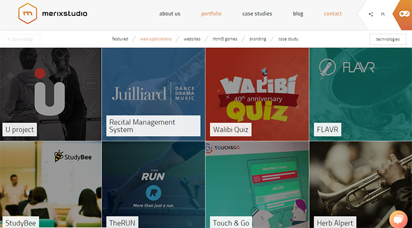412x228 pixels.
Task: Click the U project label
Action: point(19,130)
